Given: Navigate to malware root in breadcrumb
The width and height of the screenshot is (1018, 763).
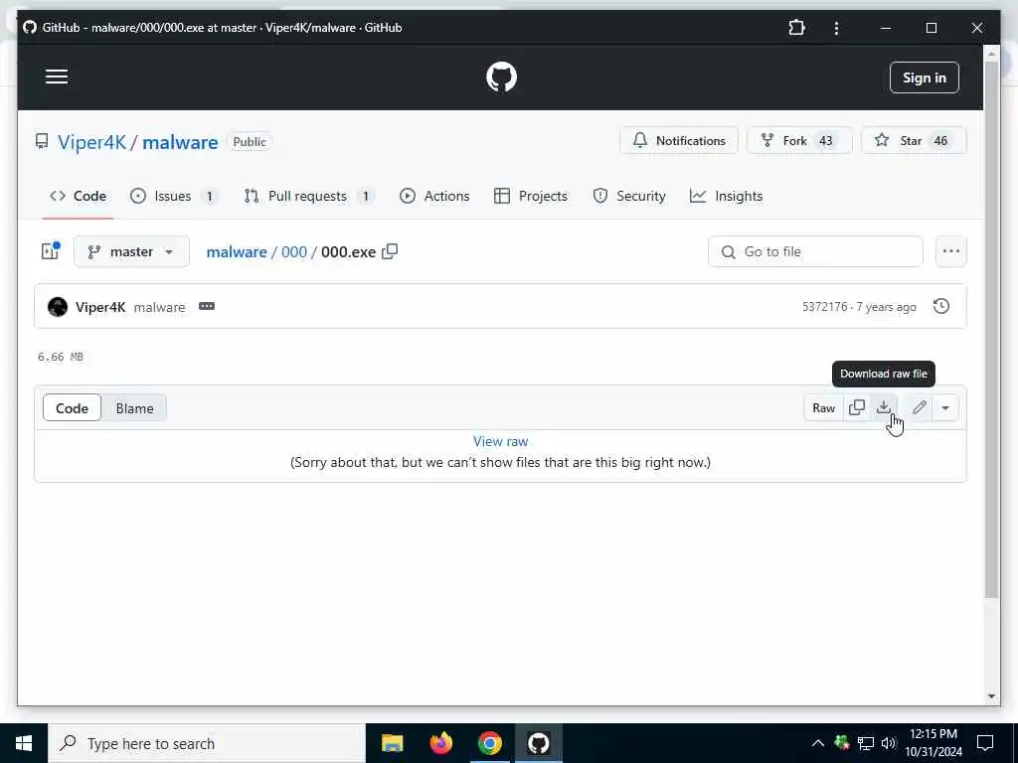Looking at the screenshot, I should coord(237,251).
